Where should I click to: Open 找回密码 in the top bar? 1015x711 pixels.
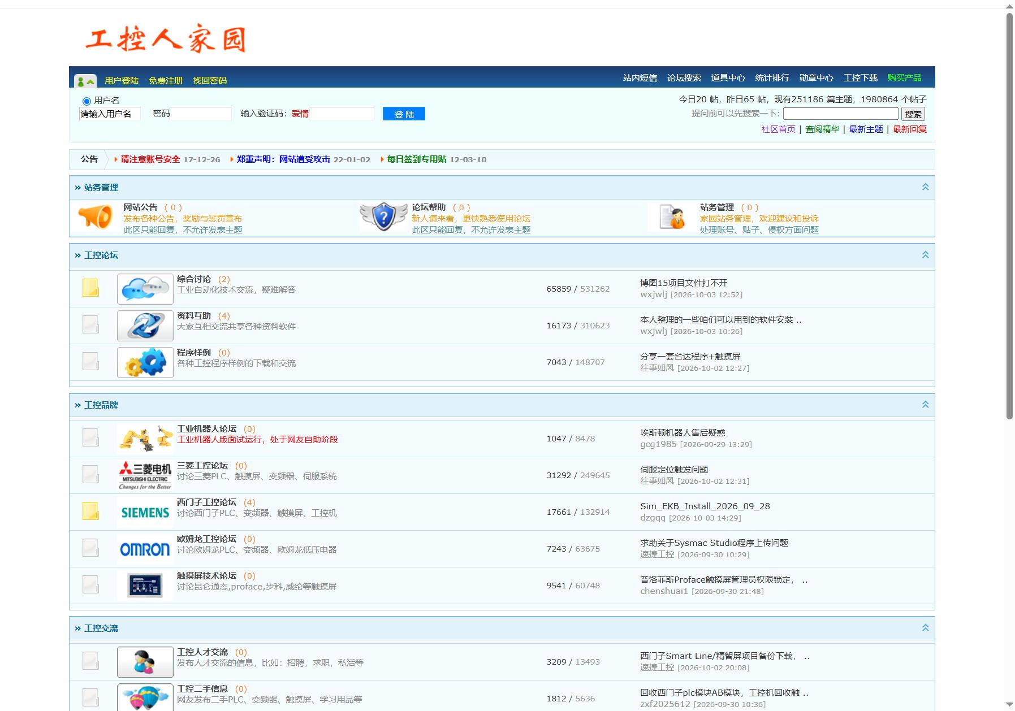coord(210,81)
